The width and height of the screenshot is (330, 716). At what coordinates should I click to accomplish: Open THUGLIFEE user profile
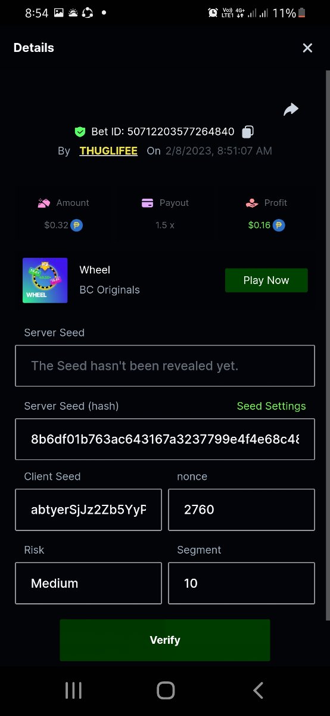tap(108, 151)
